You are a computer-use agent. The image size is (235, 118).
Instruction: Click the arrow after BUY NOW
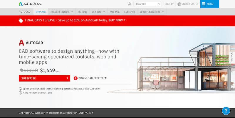click(125, 20)
